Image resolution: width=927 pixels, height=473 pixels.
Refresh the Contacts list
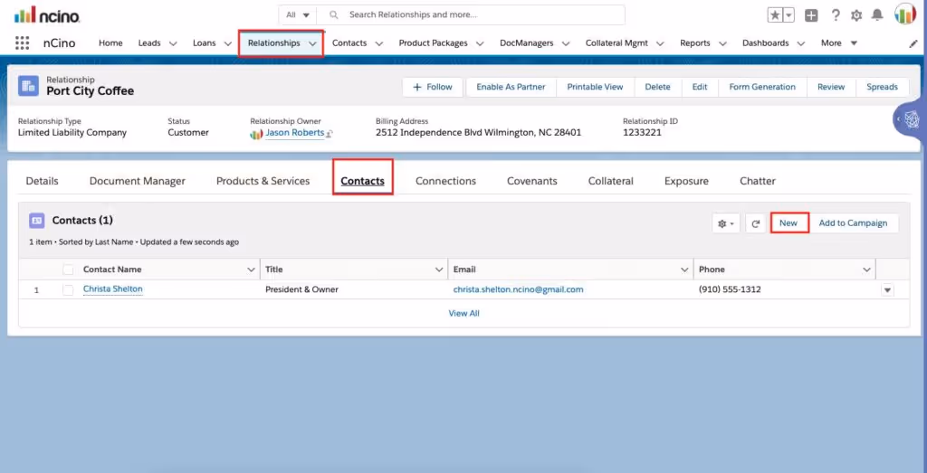(x=755, y=223)
